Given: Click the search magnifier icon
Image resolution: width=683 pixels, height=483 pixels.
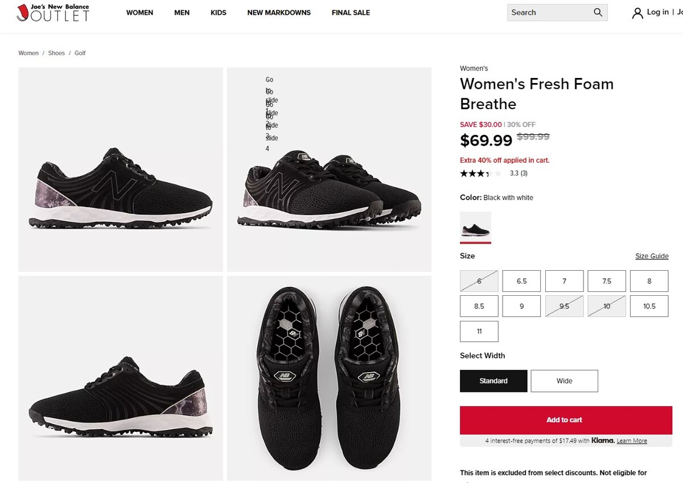Looking at the screenshot, I should coord(598,13).
